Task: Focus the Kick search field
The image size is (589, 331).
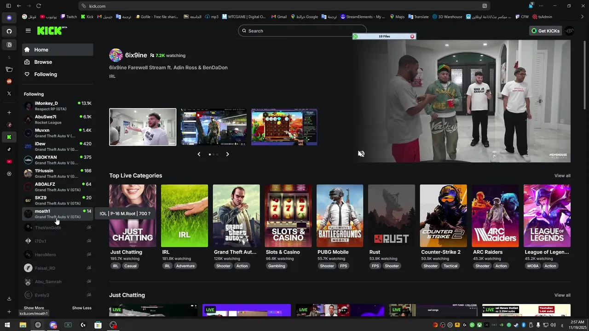Action: [302, 31]
